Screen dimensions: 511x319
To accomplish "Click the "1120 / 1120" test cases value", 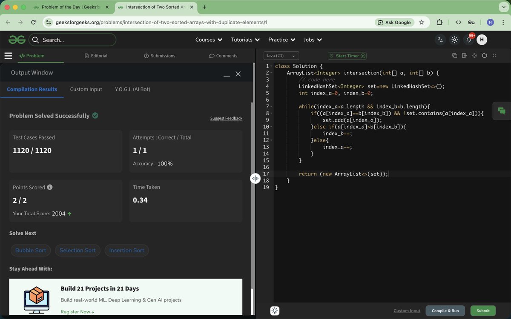I will (32, 151).
